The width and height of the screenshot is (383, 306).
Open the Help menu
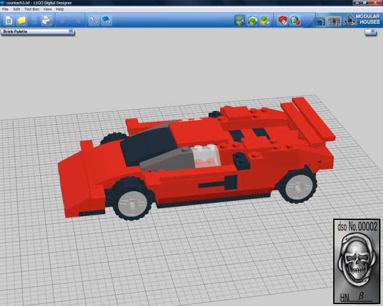pos(60,10)
